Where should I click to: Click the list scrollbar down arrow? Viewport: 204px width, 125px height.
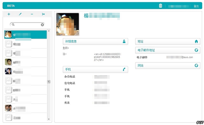(49, 119)
